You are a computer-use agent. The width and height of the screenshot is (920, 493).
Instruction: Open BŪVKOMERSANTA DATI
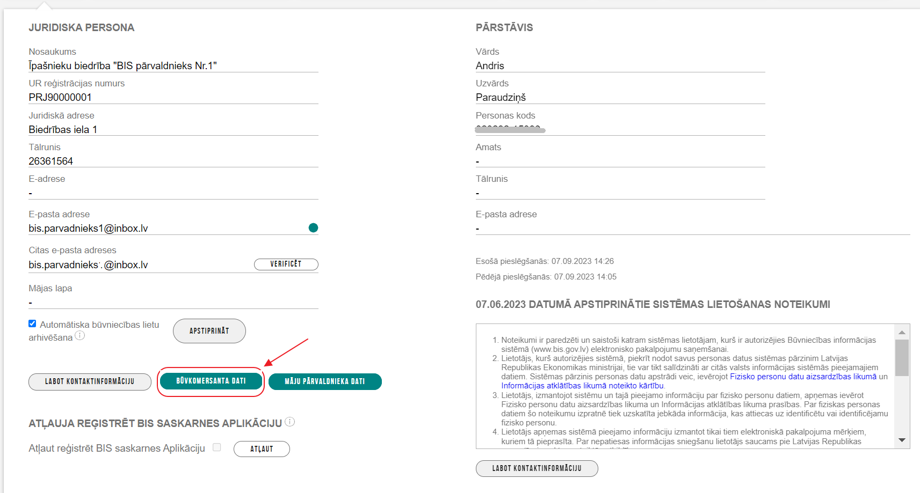[x=211, y=381]
